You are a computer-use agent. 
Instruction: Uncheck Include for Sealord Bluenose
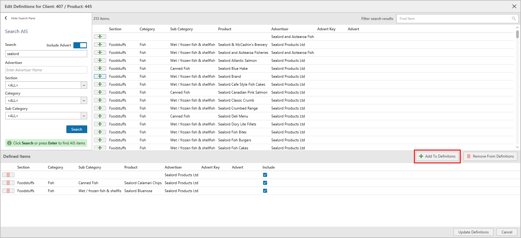click(x=265, y=191)
